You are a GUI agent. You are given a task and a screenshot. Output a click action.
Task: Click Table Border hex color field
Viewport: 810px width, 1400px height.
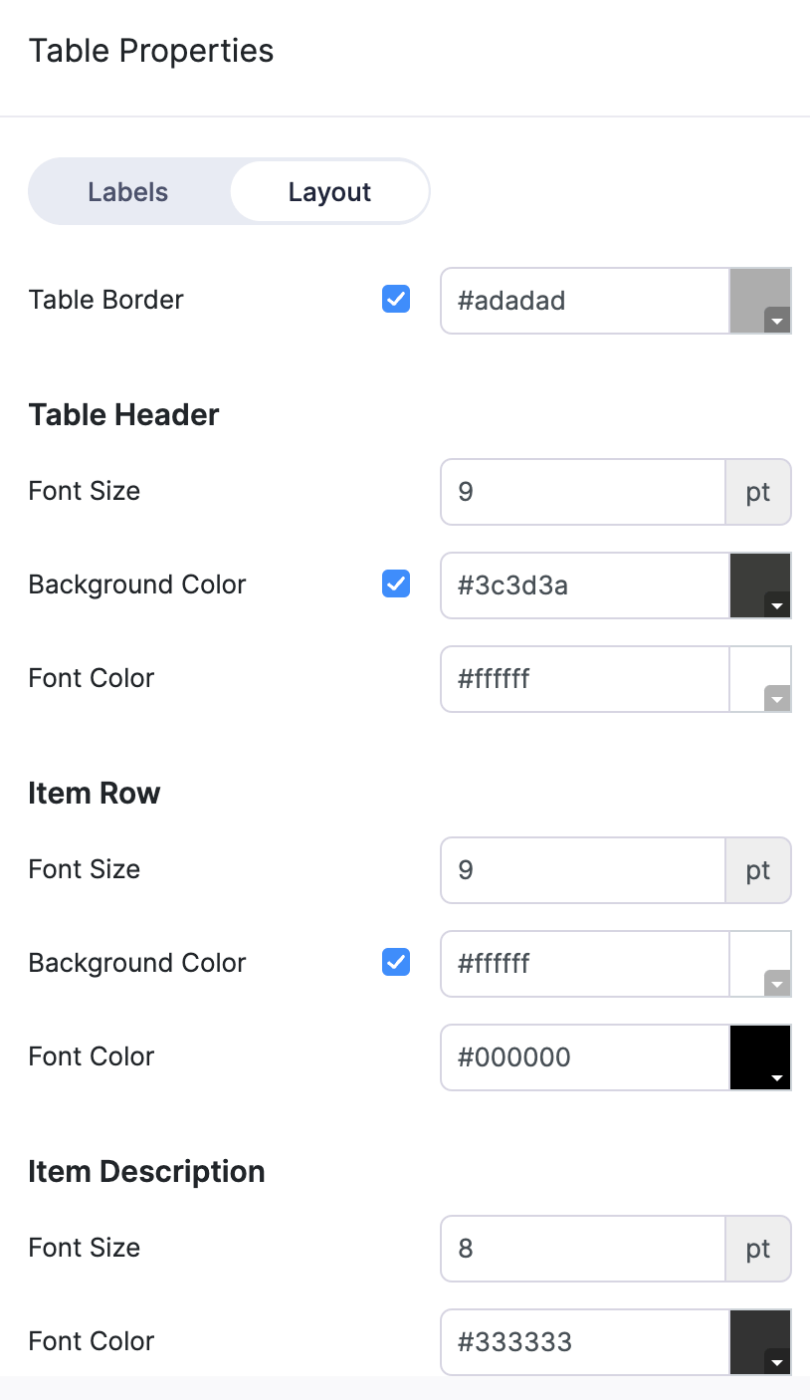(x=585, y=301)
